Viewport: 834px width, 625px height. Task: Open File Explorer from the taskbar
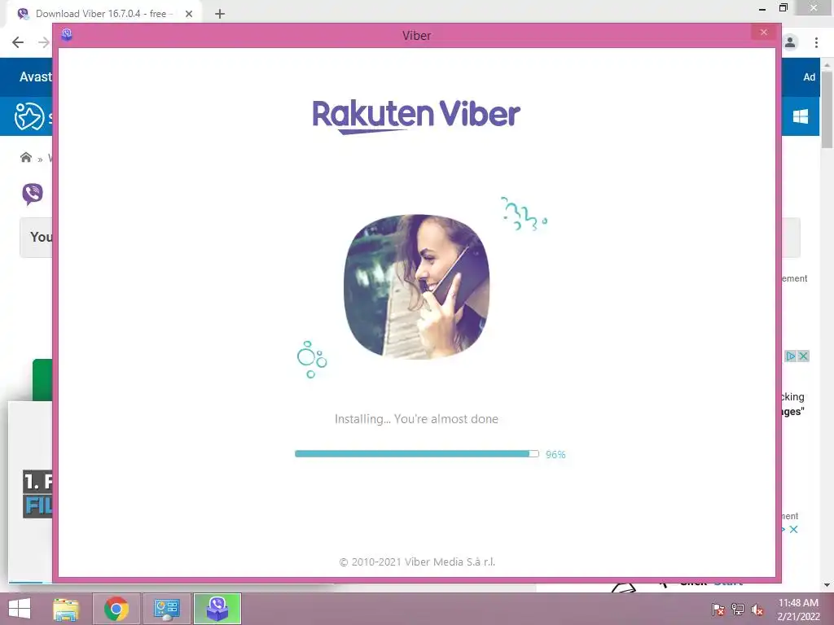tap(66, 609)
